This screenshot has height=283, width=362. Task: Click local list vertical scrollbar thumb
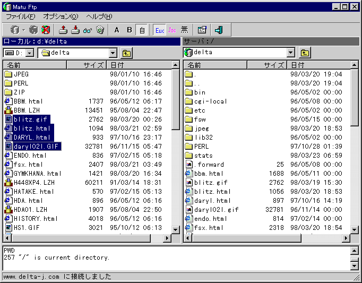[x=176, y=99]
